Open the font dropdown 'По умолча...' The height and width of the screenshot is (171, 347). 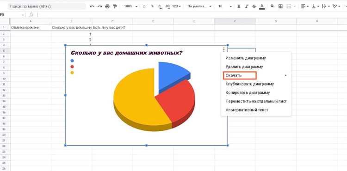[x=199, y=6]
